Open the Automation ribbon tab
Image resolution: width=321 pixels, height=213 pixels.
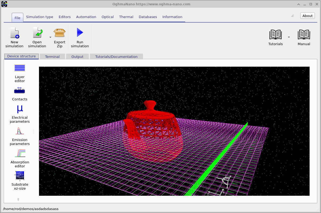pos(86,17)
